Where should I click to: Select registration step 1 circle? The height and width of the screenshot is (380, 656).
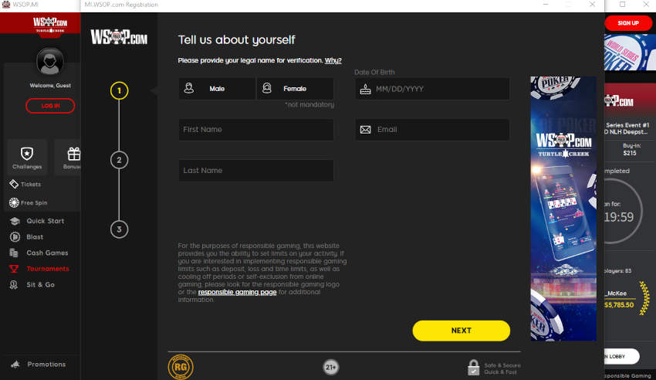pyautogui.click(x=119, y=91)
